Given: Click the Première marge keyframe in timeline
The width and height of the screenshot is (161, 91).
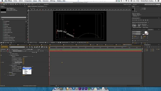Looking at the screenshot, I should coord(62,62).
